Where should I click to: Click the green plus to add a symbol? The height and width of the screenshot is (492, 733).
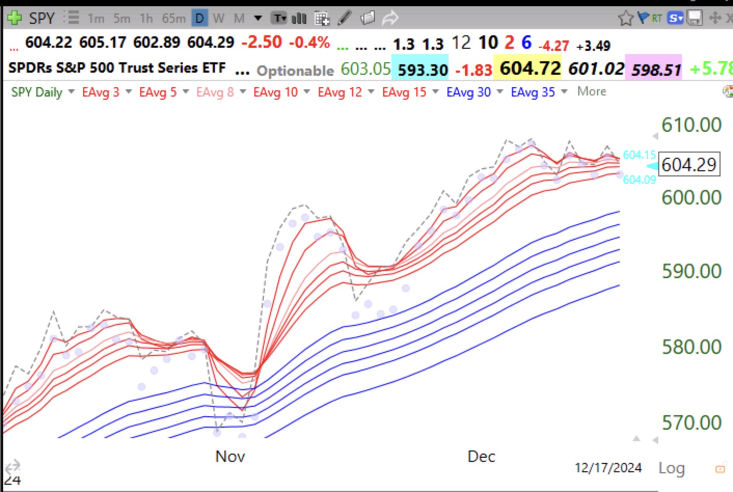point(16,17)
